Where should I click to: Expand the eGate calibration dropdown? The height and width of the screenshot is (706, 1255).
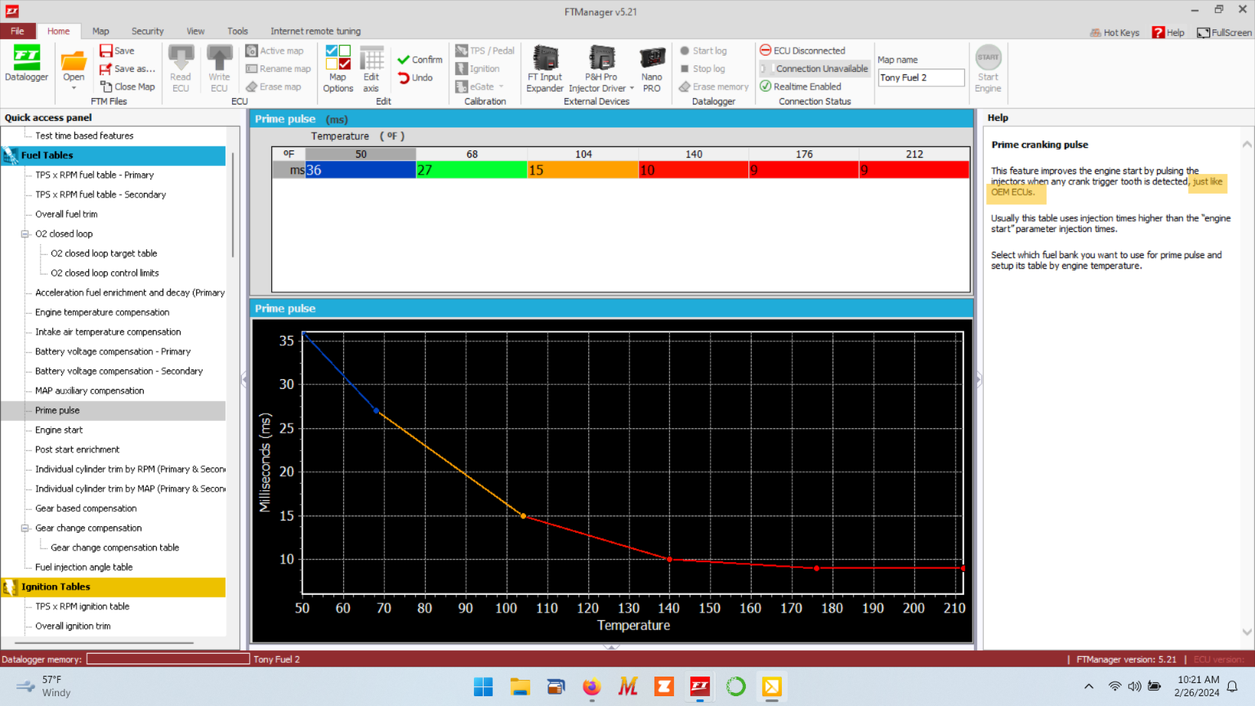pyautogui.click(x=501, y=87)
